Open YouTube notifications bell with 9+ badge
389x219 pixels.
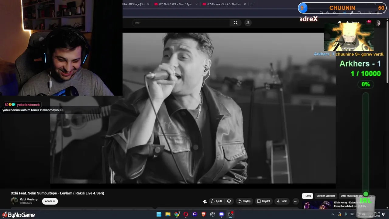coord(368,23)
